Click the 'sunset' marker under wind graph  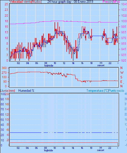101,65
